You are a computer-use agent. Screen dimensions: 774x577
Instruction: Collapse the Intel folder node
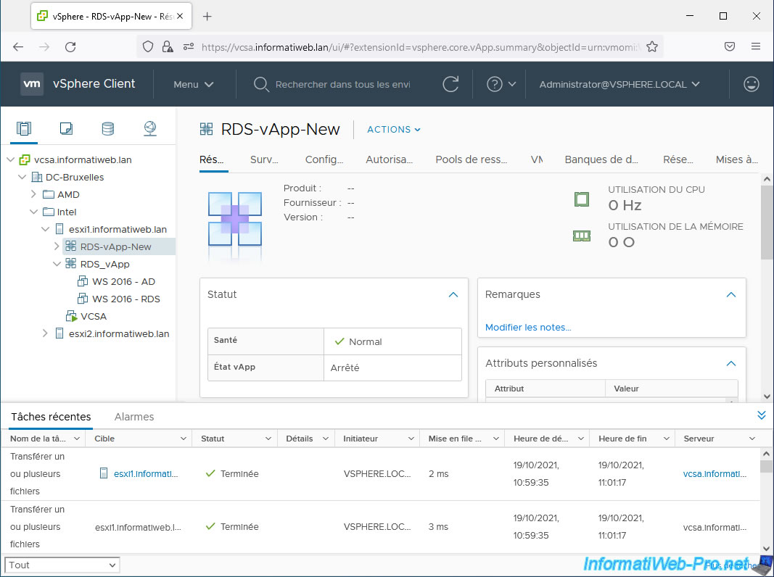(33, 212)
